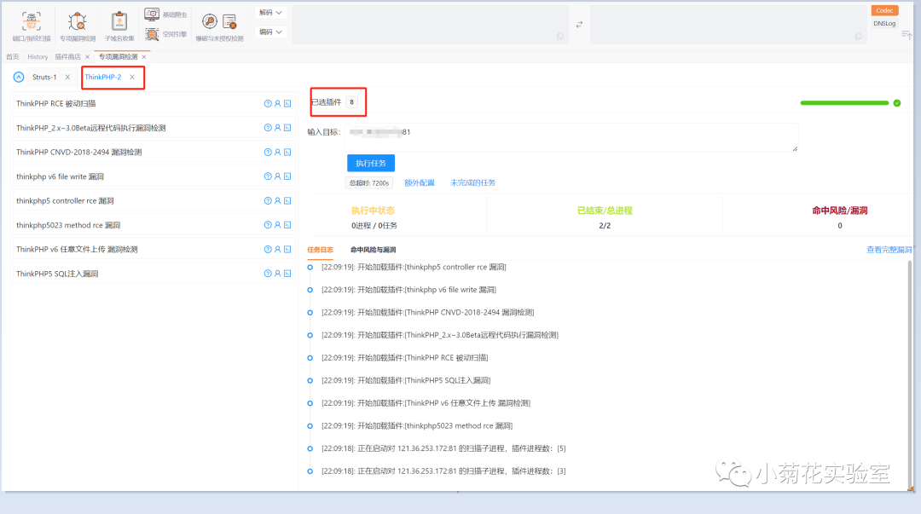921x514 pixels.
Task: Click author icon for thinkphp5023 method rce
Action: pos(278,225)
